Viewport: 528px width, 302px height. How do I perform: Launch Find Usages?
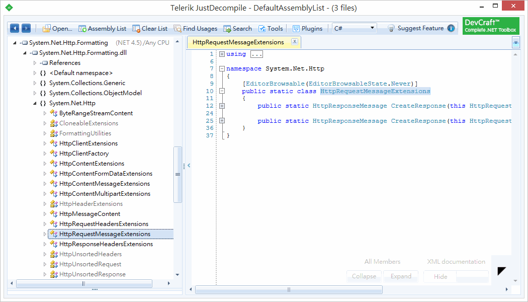point(196,29)
